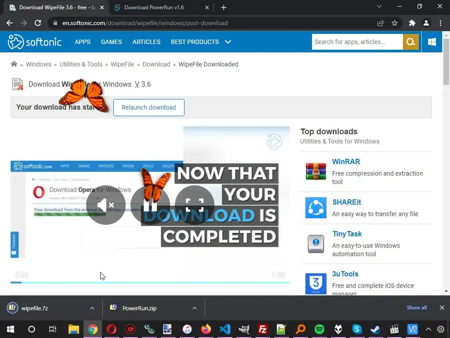The image size is (450, 338).
Task: Go to Download breadcrumb link
Action: [156, 64]
